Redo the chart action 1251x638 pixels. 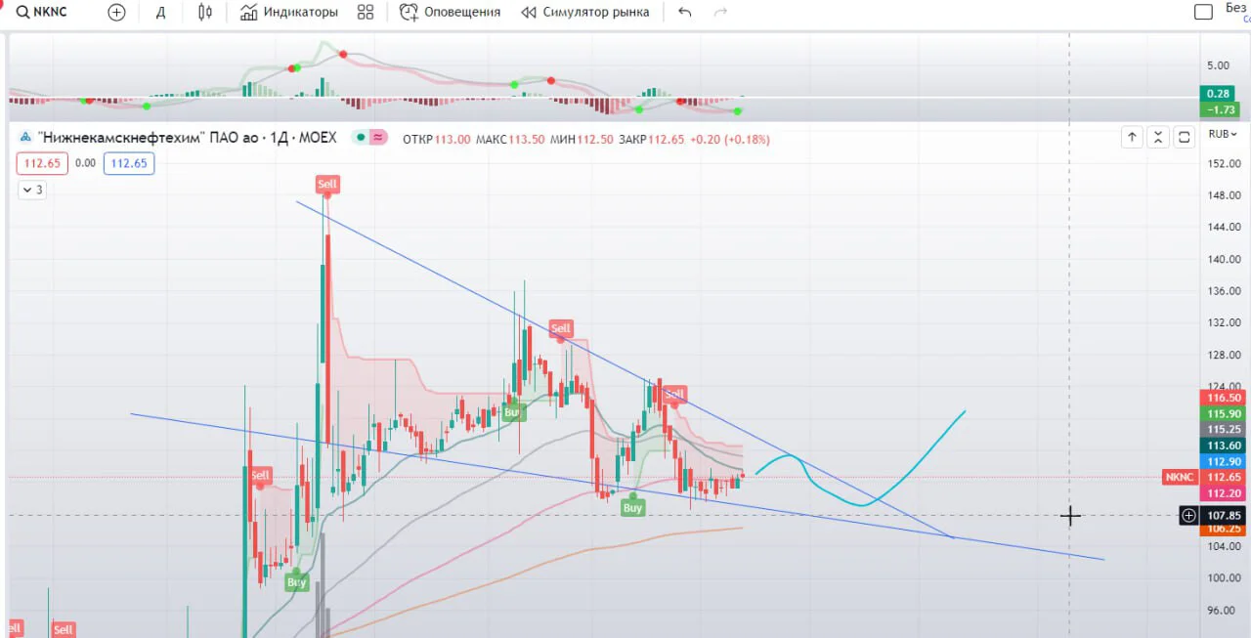coord(721,12)
